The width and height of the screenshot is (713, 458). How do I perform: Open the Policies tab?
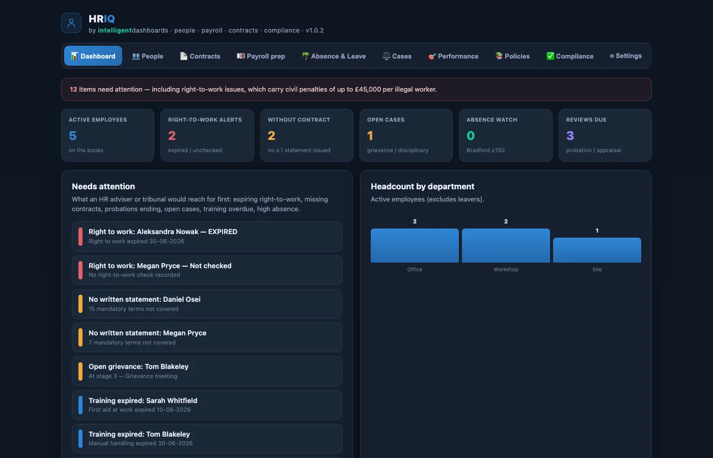(x=512, y=56)
